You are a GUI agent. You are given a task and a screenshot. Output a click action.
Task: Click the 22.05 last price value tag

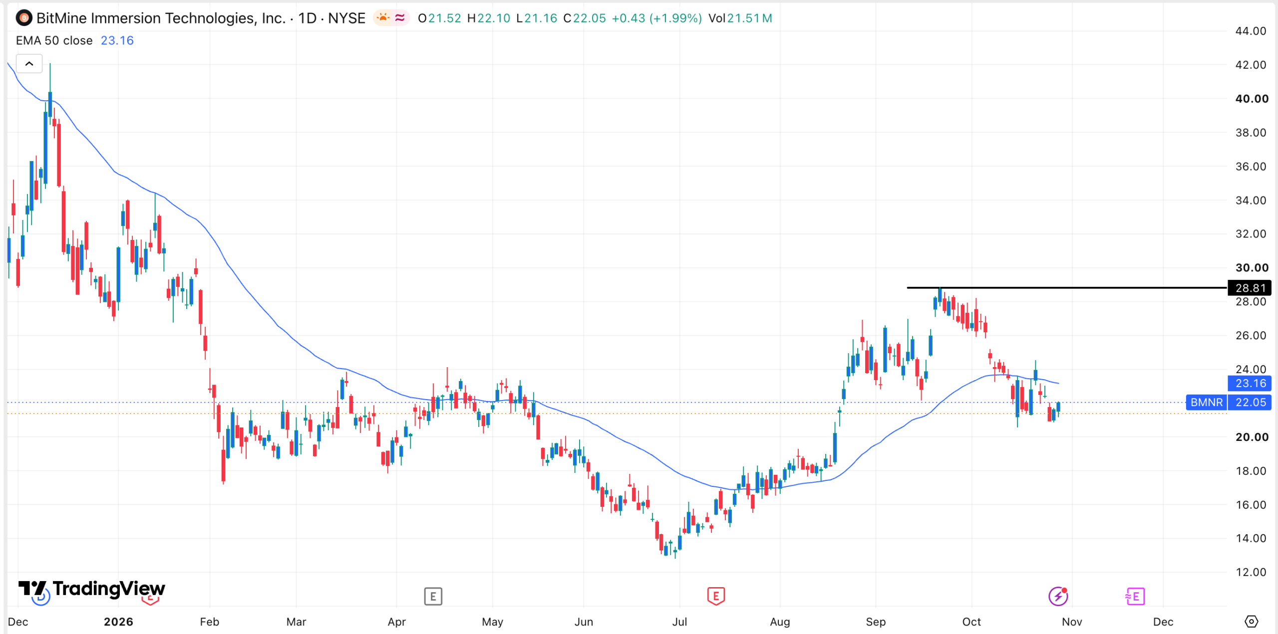(x=1250, y=402)
